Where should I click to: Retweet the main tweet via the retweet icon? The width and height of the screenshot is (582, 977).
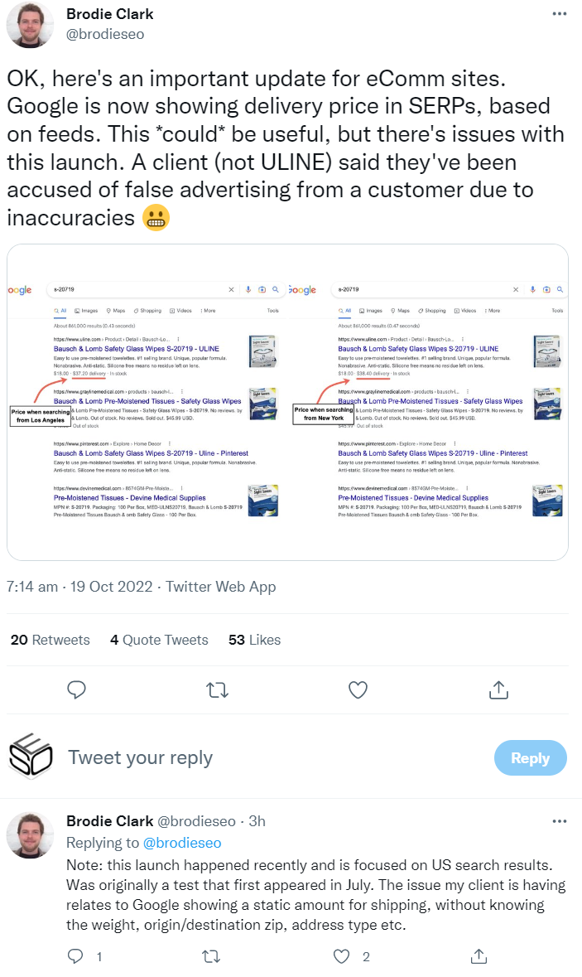pyautogui.click(x=217, y=689)
